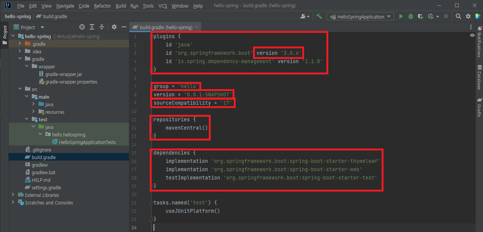Start debugging with the green bug icon
This screenshot has height=232, width=483.
pyautogui.click(x=411, y=16)
